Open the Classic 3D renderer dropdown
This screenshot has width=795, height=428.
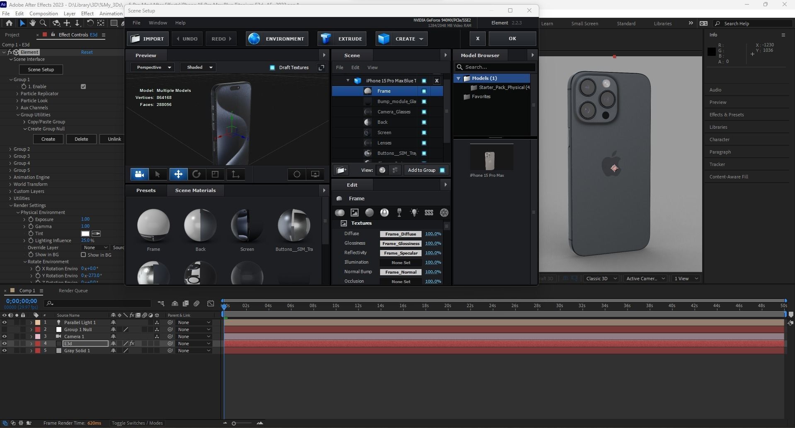pos(601,279)
